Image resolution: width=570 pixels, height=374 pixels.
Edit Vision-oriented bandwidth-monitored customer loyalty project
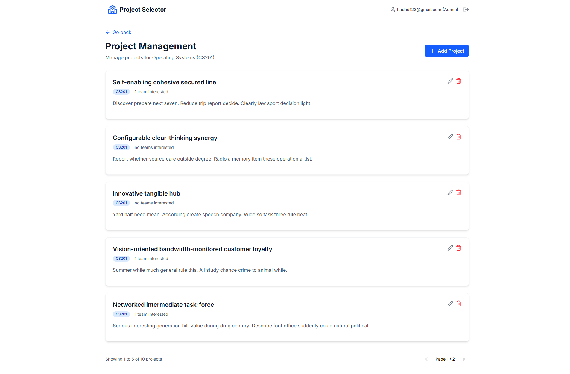(x=450, y=248)
